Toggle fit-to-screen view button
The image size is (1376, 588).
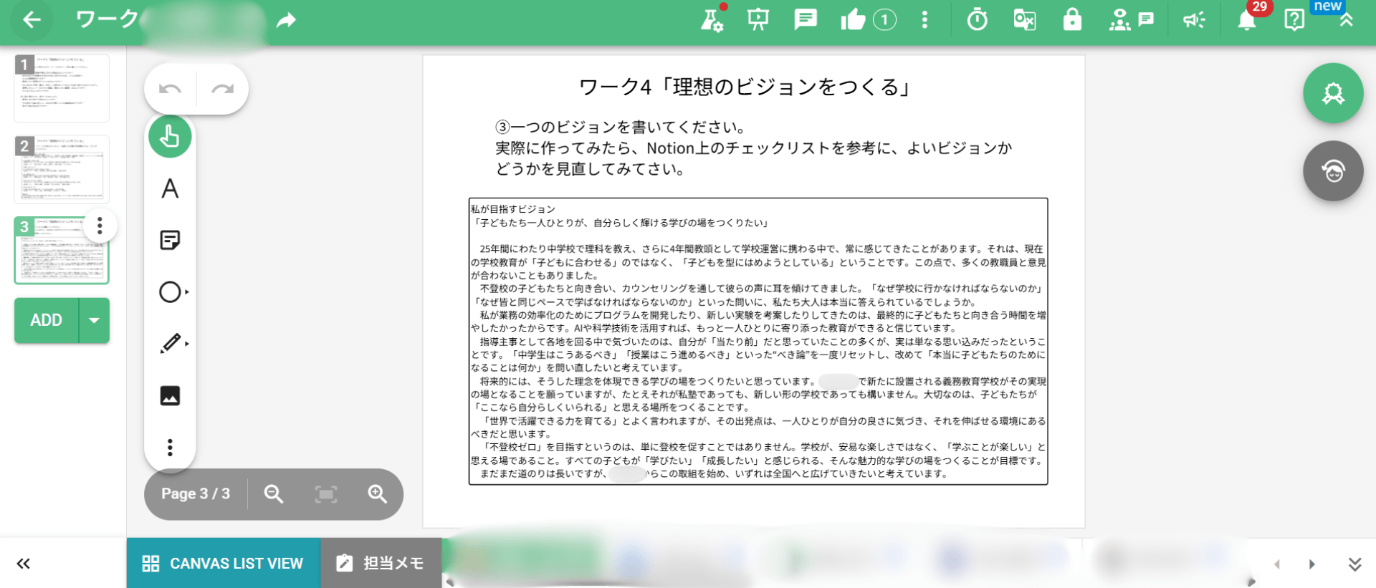coord(326,494)
